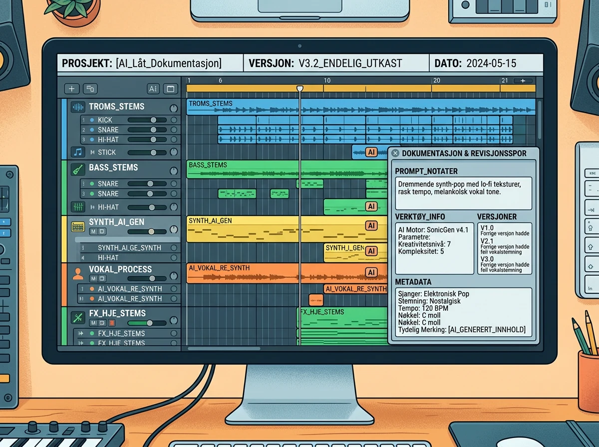The height and width of the screenshot is (447, 599).
Task: Click the plus button at timeline ruler end
Action: pyautogui.click(x=523, y=81)
